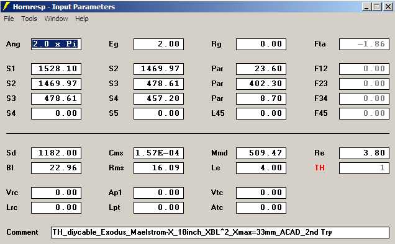Click the Eg input field

point(158,44)
